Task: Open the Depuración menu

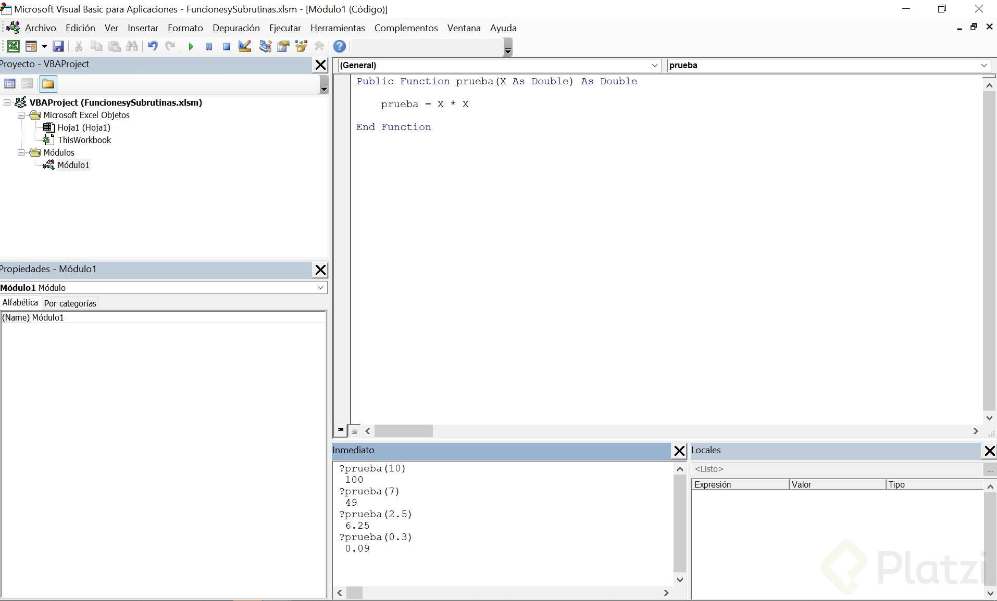Action: (236, 28)
